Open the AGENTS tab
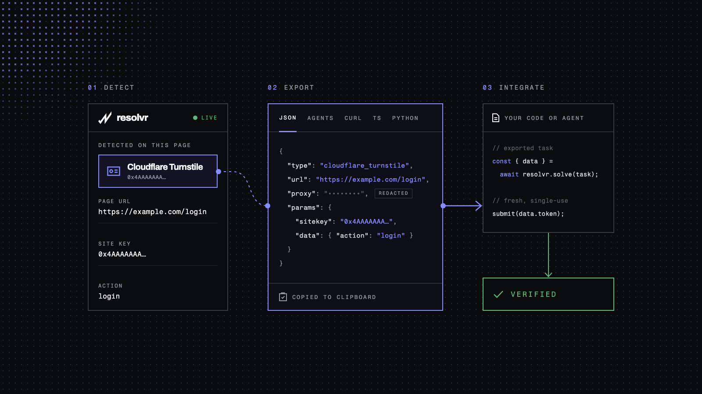 [x=320, y=118]
